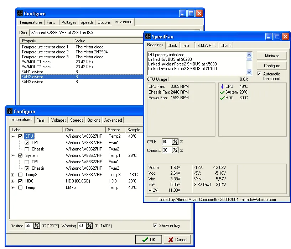
Task: Check Chassis Pwm2 under CPU temperature
Action: pos(27,149)
